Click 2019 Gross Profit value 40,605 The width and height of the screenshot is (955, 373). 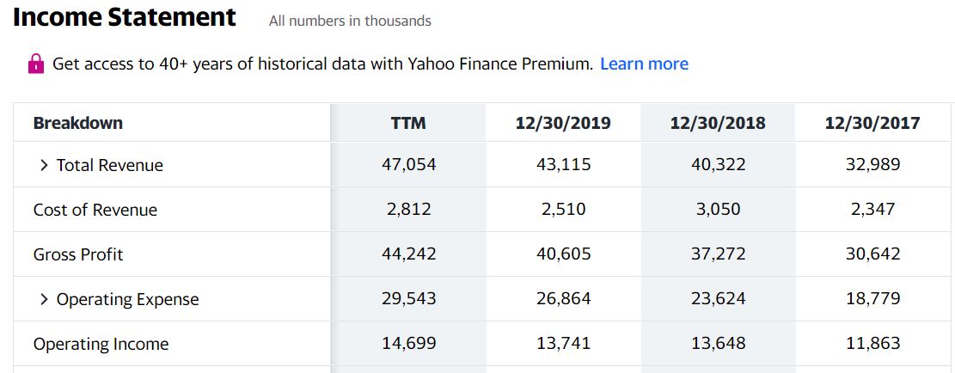563,254
